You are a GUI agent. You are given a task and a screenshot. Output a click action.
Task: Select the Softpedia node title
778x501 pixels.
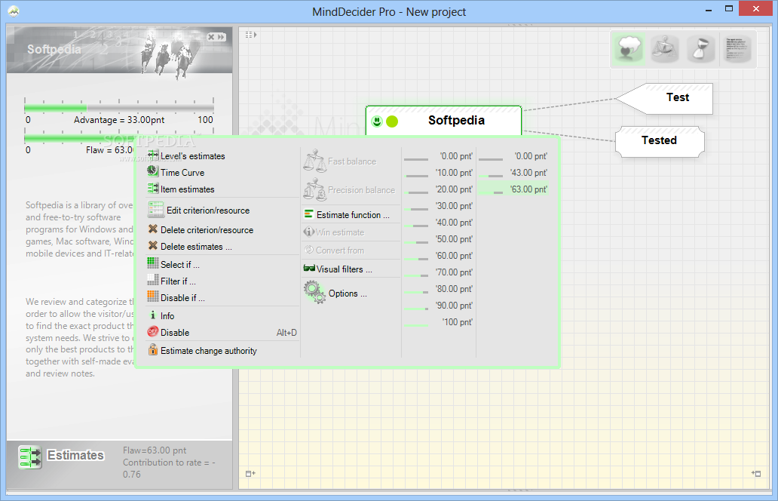tap(456, 120)
